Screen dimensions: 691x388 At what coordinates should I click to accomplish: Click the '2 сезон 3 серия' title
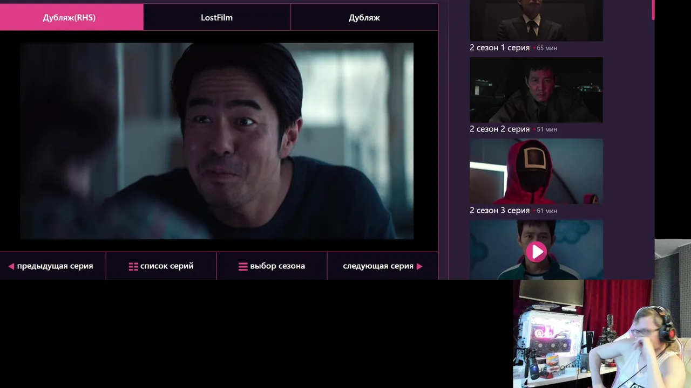pos(499,210)
